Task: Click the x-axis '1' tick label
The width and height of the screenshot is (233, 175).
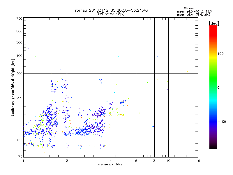Action: [x=23, y=161]
